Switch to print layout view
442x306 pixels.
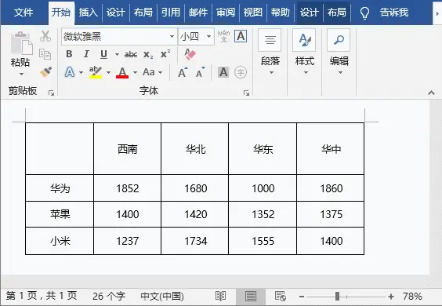251,296
